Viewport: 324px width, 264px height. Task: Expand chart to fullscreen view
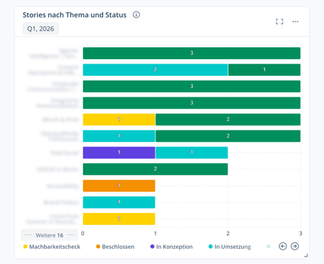click(x=279, y=22)
